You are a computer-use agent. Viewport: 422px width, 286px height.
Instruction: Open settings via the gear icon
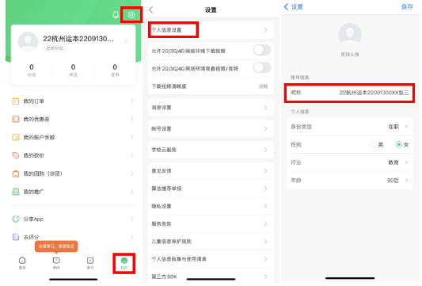[x=131, y=15]
